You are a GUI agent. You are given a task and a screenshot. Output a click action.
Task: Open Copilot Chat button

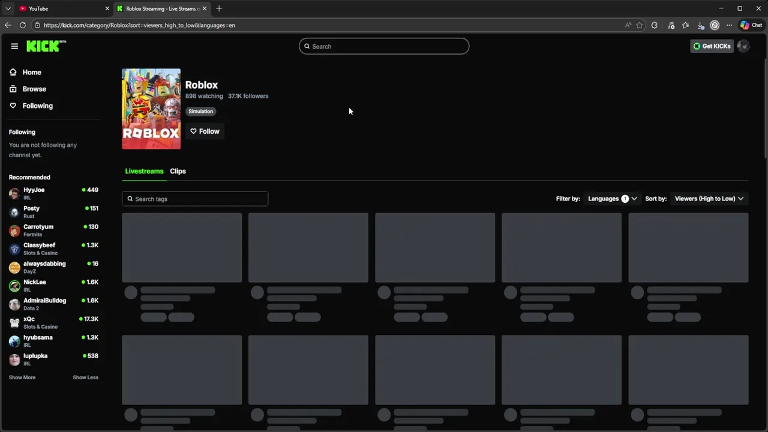751,25
